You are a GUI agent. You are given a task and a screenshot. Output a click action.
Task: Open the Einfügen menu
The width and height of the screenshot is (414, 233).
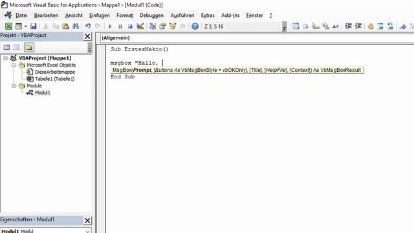(99, 16)
